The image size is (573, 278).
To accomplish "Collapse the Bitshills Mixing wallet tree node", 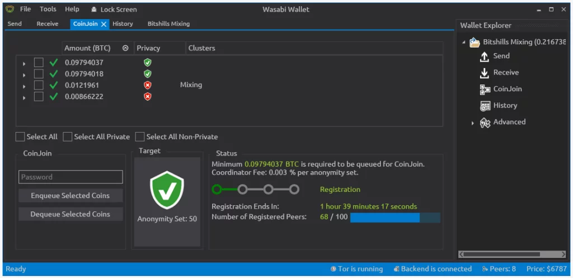I will coord(464,43).
